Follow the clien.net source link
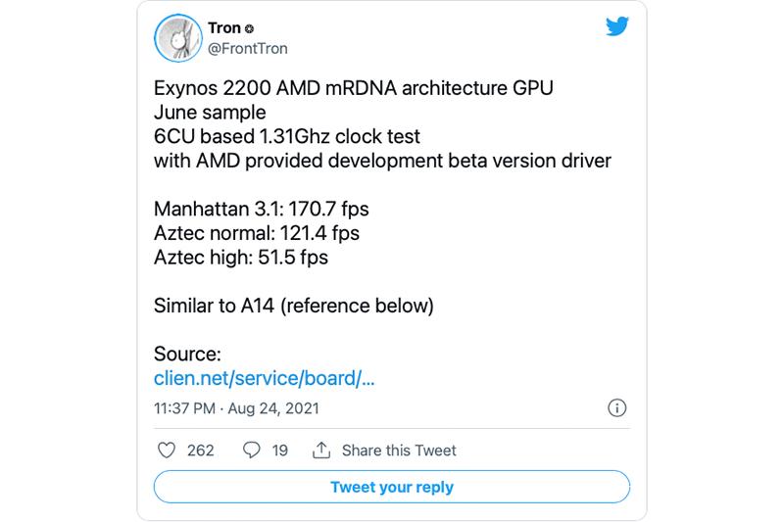 click(265, 378)
